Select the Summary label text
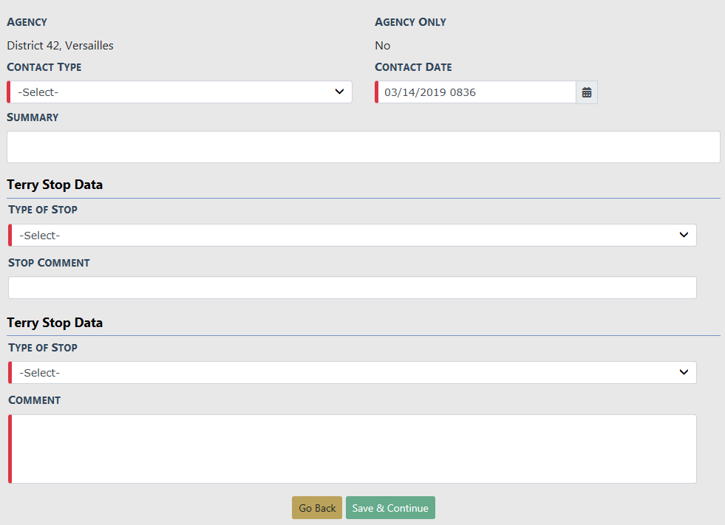Viewport: 725px width, 525px height. click(33, 117)
